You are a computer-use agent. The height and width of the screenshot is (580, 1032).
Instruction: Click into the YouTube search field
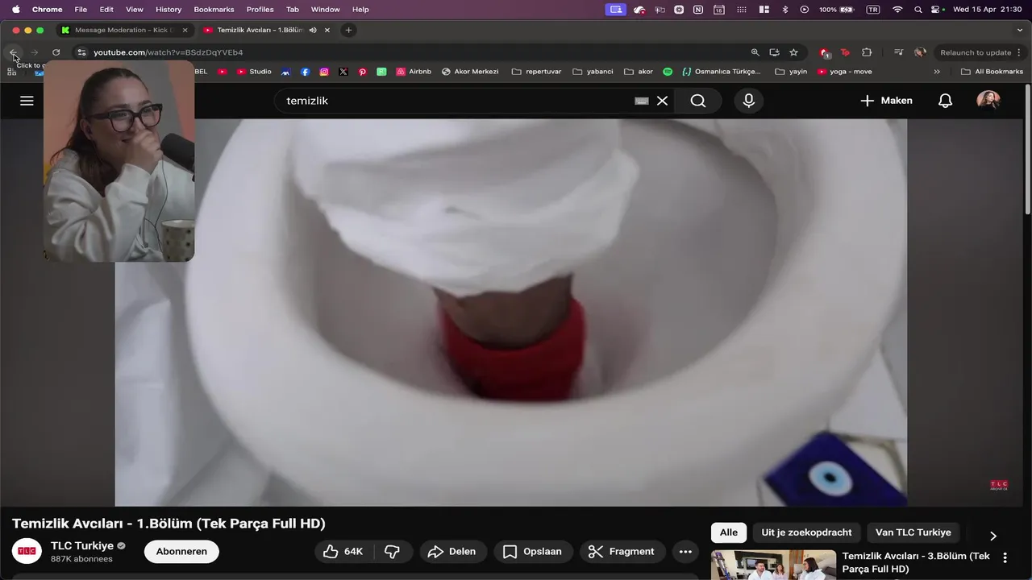[456, 101]
